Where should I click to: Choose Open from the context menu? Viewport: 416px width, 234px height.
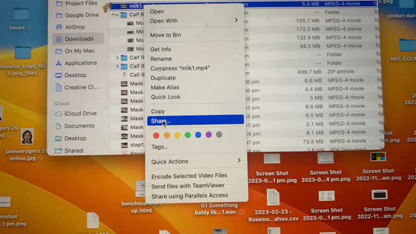tap(157, 12)
